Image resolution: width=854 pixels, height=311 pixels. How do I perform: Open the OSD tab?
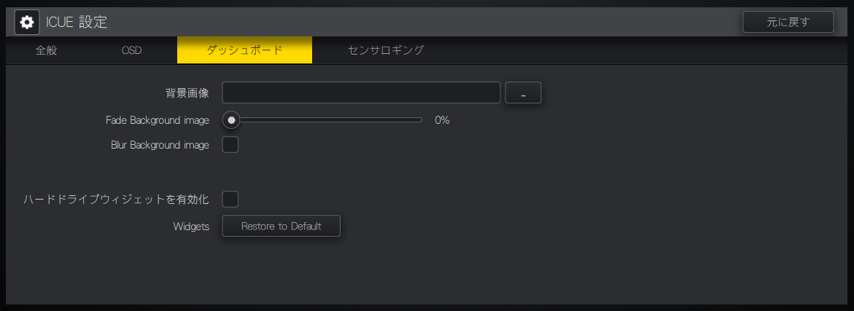pos(132,50)
